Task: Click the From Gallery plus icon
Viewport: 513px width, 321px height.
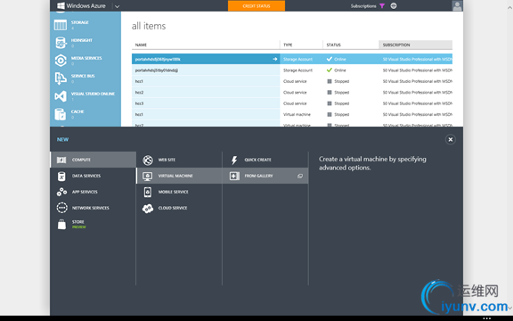Action: pos(234,176)
